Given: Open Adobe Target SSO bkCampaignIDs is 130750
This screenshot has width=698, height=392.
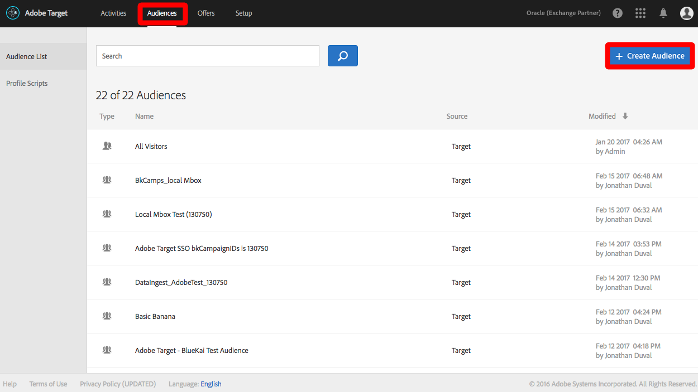Looking at the screenshot, I should coord(202,248).
